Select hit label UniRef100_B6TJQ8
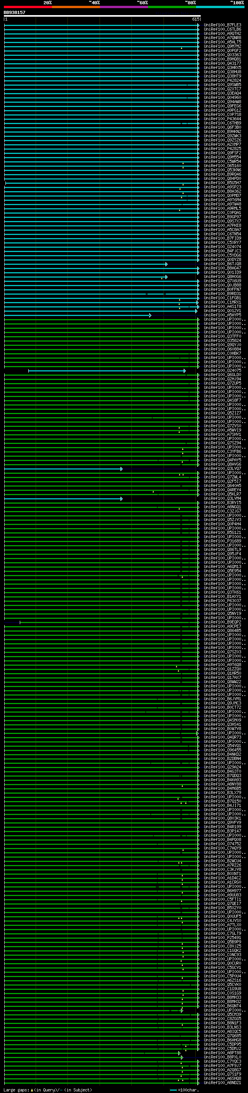Image resolution: width=248 pixels, height=1093 pixels. tap(222, 264)
